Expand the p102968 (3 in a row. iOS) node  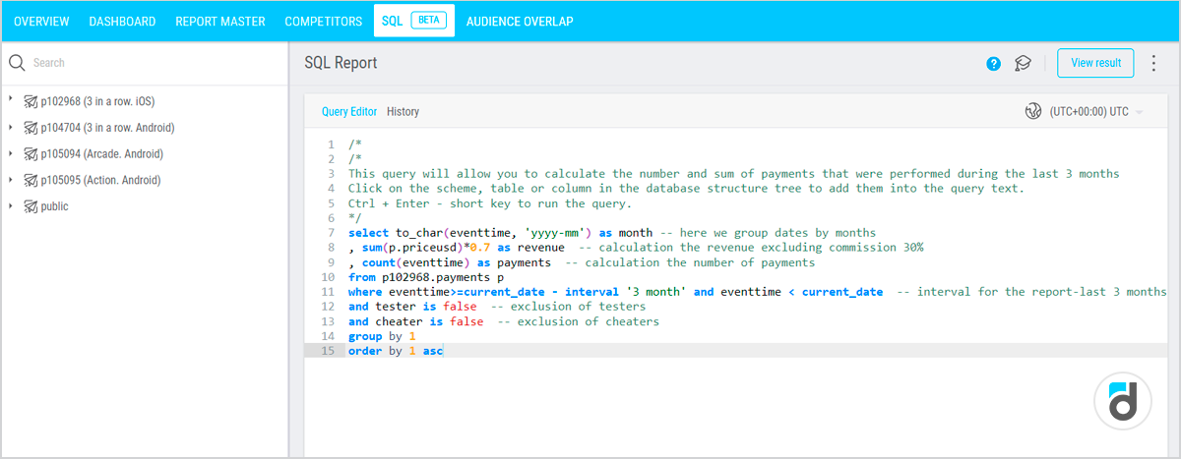point(11,100)
